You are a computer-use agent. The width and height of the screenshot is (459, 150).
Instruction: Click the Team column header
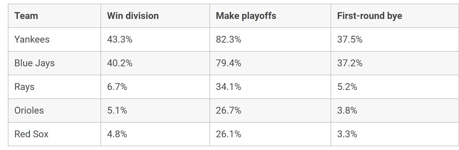coord(26,16)
